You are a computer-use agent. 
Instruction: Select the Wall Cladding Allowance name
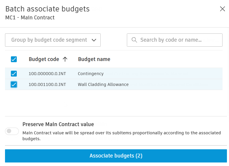click(103, 84)
